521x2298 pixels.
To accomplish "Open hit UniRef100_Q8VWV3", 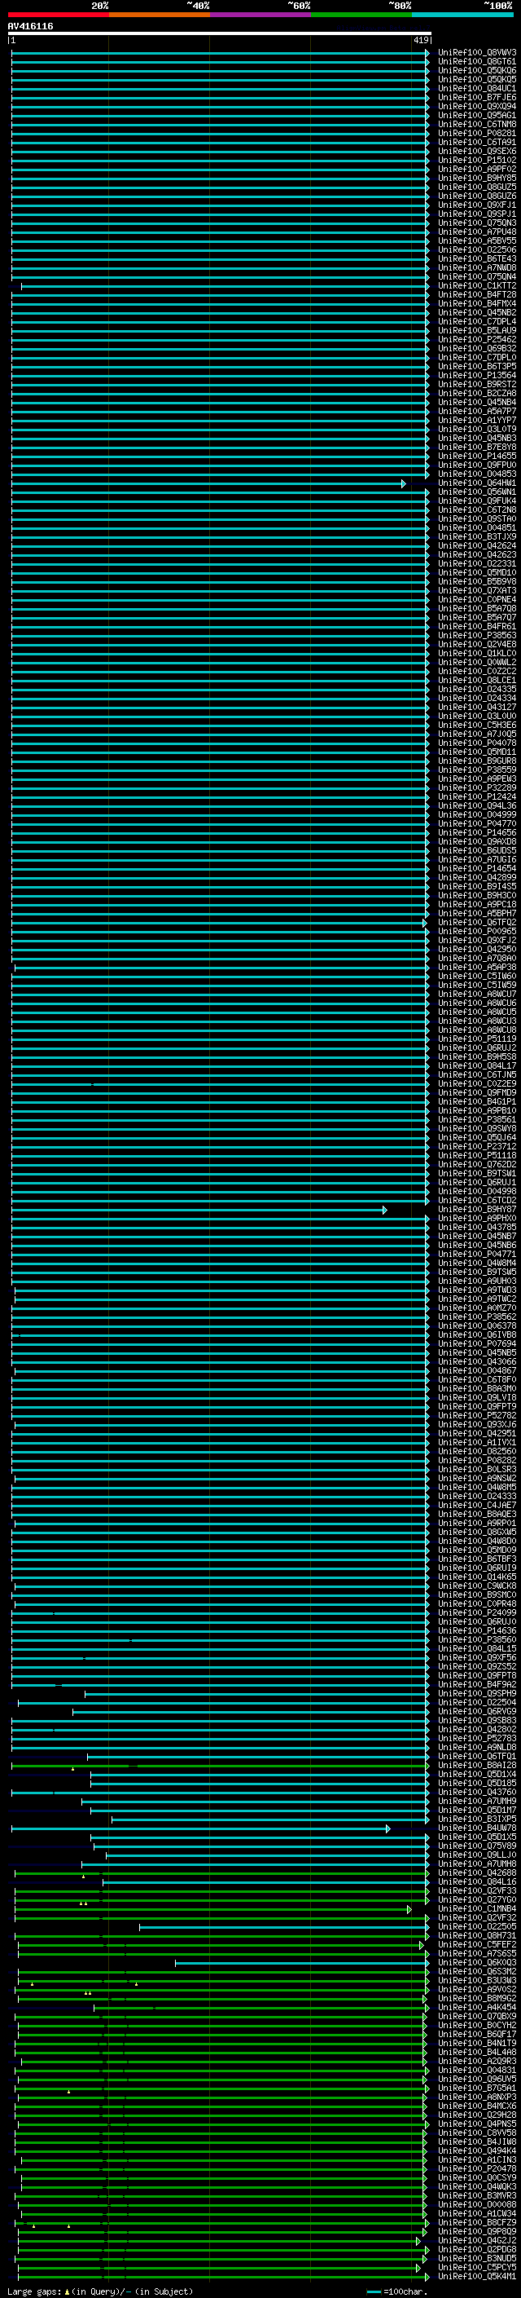I will (477, 53).
